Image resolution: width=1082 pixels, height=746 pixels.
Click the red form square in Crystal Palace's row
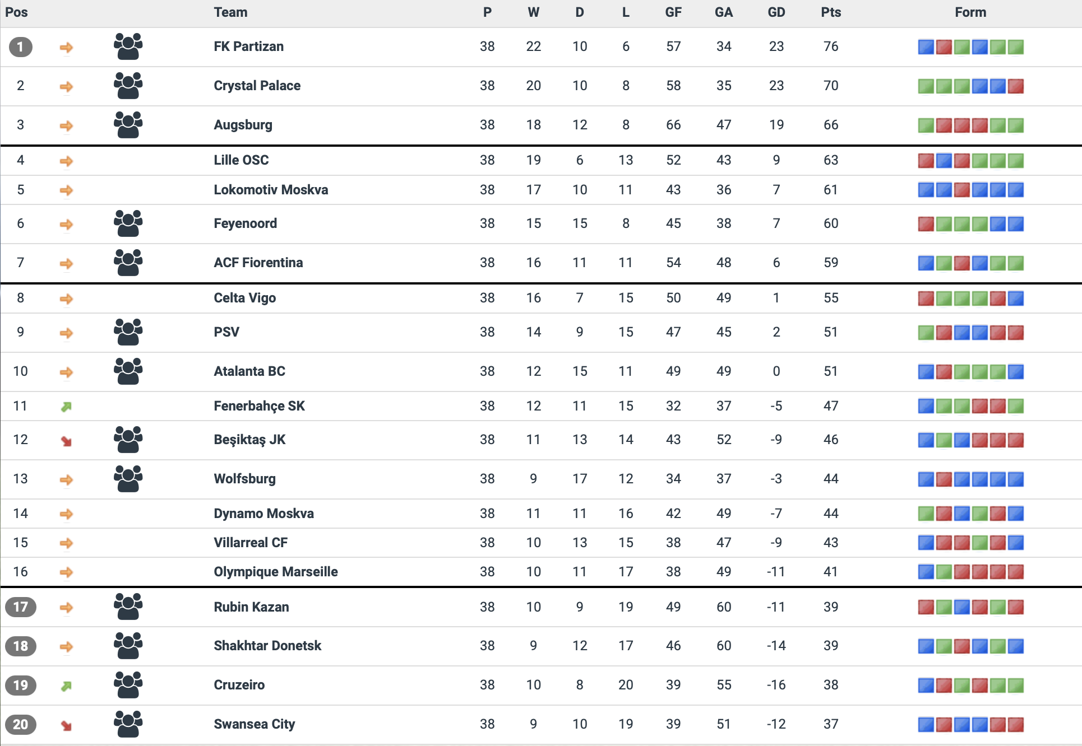(1015, 86)
